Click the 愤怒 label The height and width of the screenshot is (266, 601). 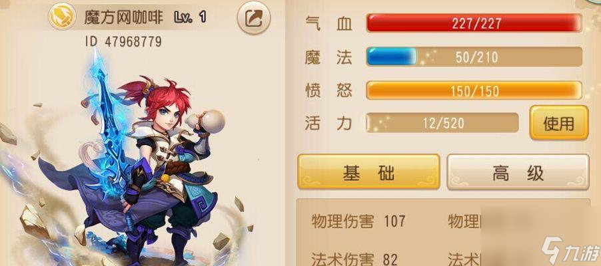[x=328, y=90]
